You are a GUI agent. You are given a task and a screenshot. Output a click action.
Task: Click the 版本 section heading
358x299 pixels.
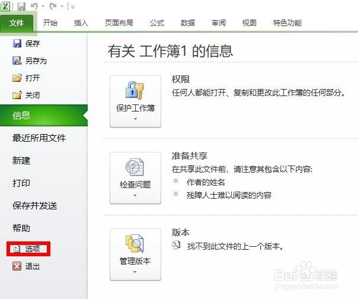(x=181, y=232)
